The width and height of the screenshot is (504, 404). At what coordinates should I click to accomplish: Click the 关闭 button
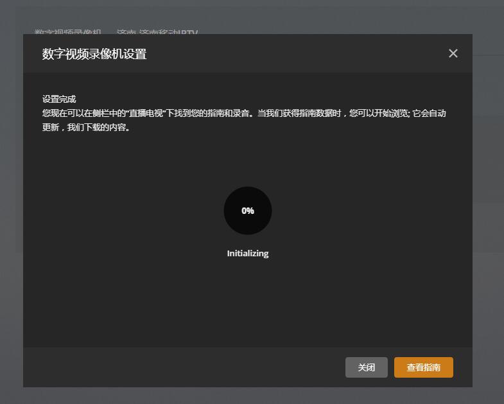[367, 367]
